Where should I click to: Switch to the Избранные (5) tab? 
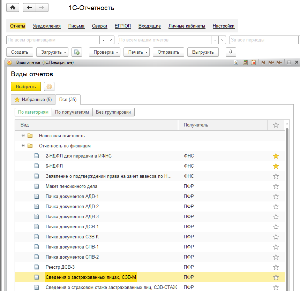point(33,100)
